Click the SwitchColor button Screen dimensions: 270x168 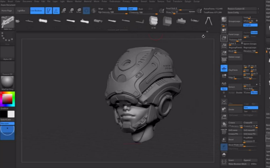click(x=7, y=120)
